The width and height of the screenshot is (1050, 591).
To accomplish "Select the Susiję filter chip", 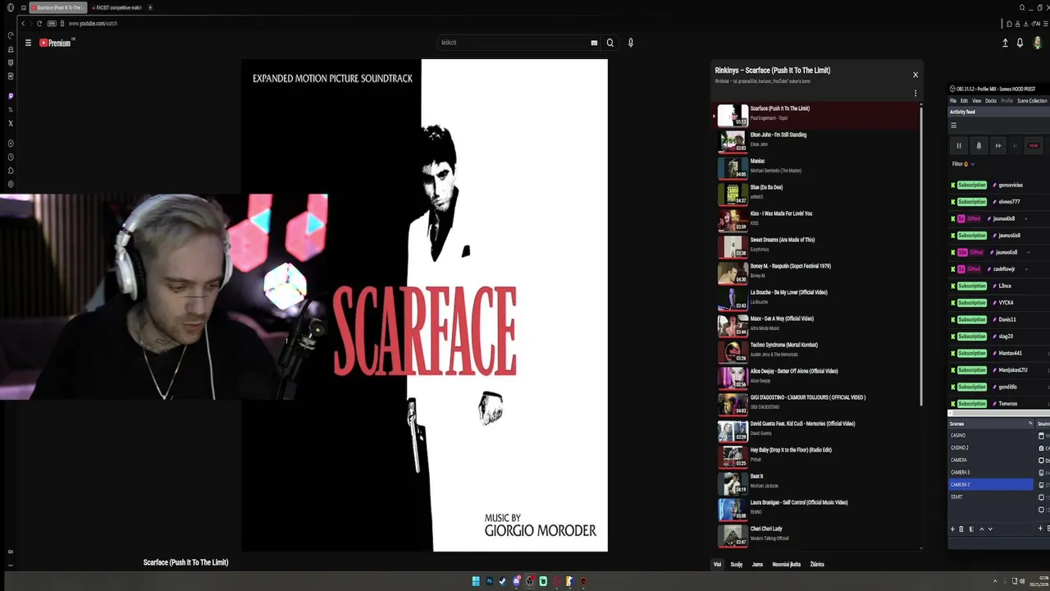I will (x=737, y=564).
